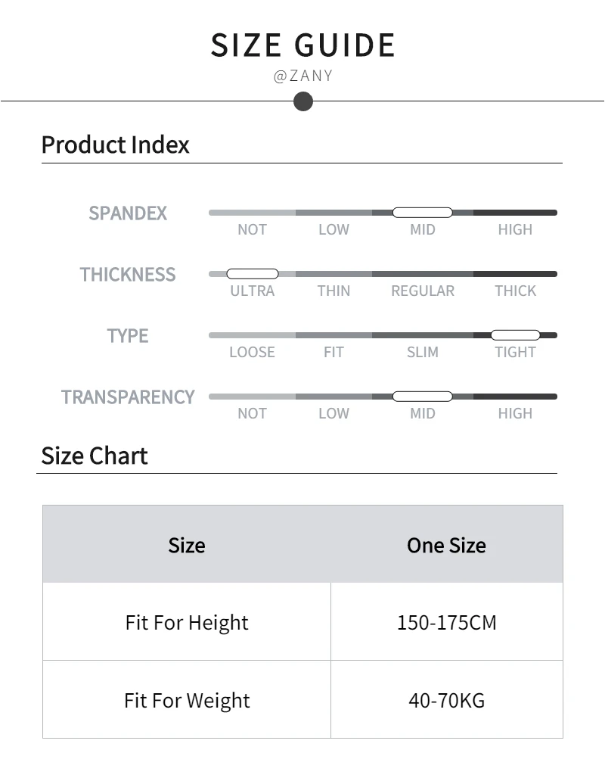Click the Fit For Height row label
Viewport: 605px width, 781px height.
(187, 623)
